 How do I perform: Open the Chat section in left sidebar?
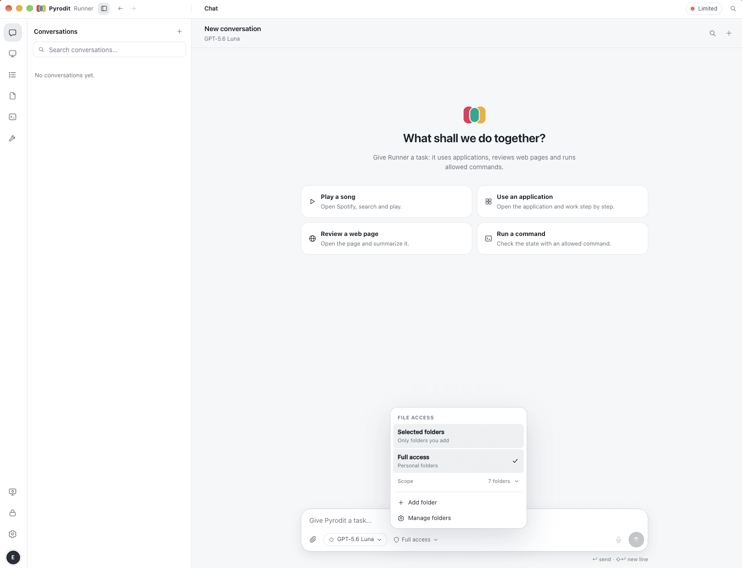[13, 32]
